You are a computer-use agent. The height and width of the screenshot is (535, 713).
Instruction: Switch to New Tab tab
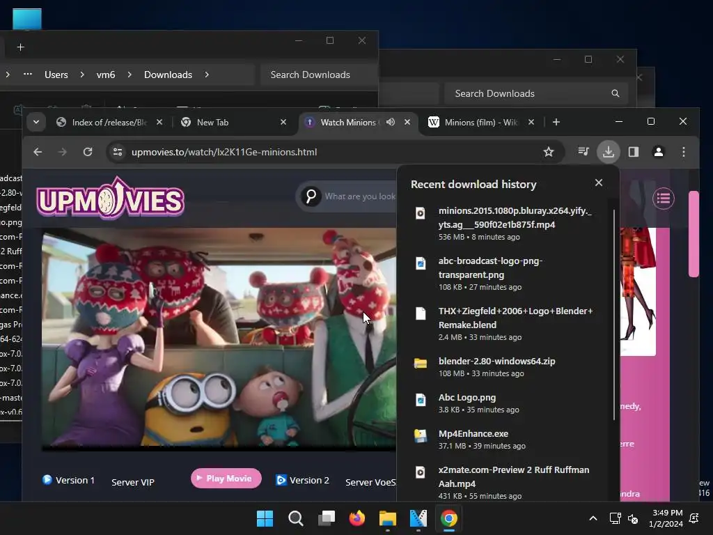[233, 123]
